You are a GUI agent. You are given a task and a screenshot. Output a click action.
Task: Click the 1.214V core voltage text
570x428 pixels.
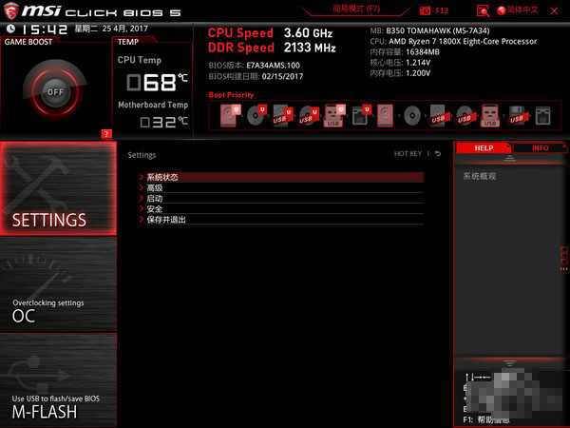tap(418, 63)
